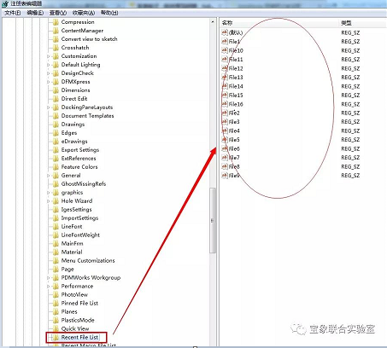Expand the Performance key arrow
The width and height of the screenshot is (387, 348).
[48, 287]
